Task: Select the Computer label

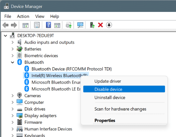Action: (34, 102)
